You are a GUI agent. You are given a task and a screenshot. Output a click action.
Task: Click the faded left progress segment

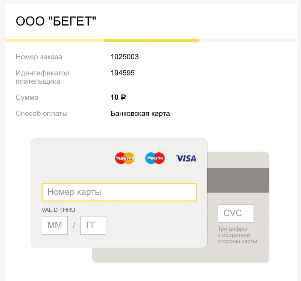click(53, 40)
